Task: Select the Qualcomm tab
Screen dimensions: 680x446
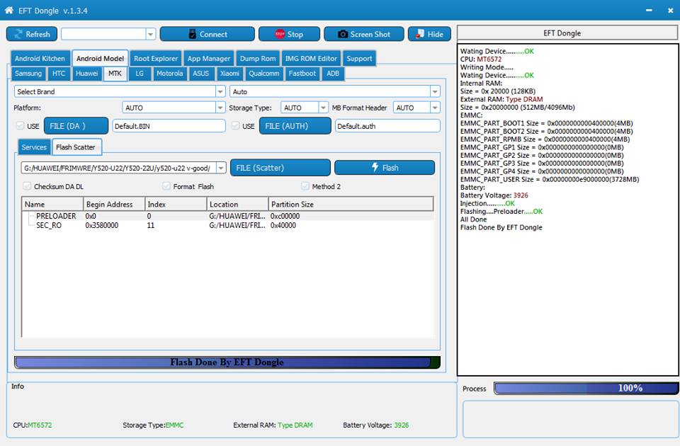Action: pos(263,74)
